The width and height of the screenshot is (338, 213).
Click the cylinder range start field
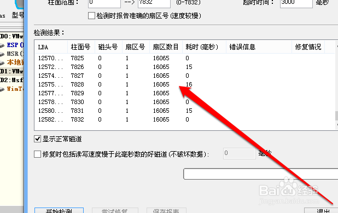104,3
